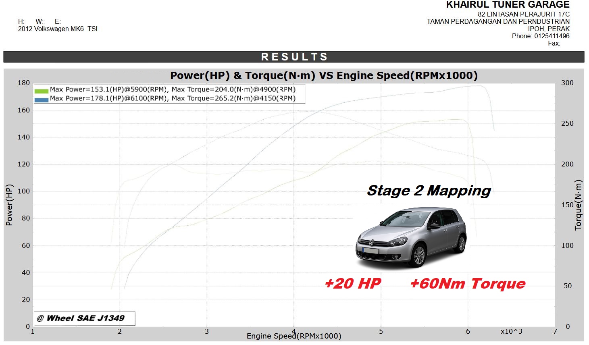Click the IPOH, PERAK address line
The height and width of the screenshot is (345, 589).
click(x=549, y=28)
